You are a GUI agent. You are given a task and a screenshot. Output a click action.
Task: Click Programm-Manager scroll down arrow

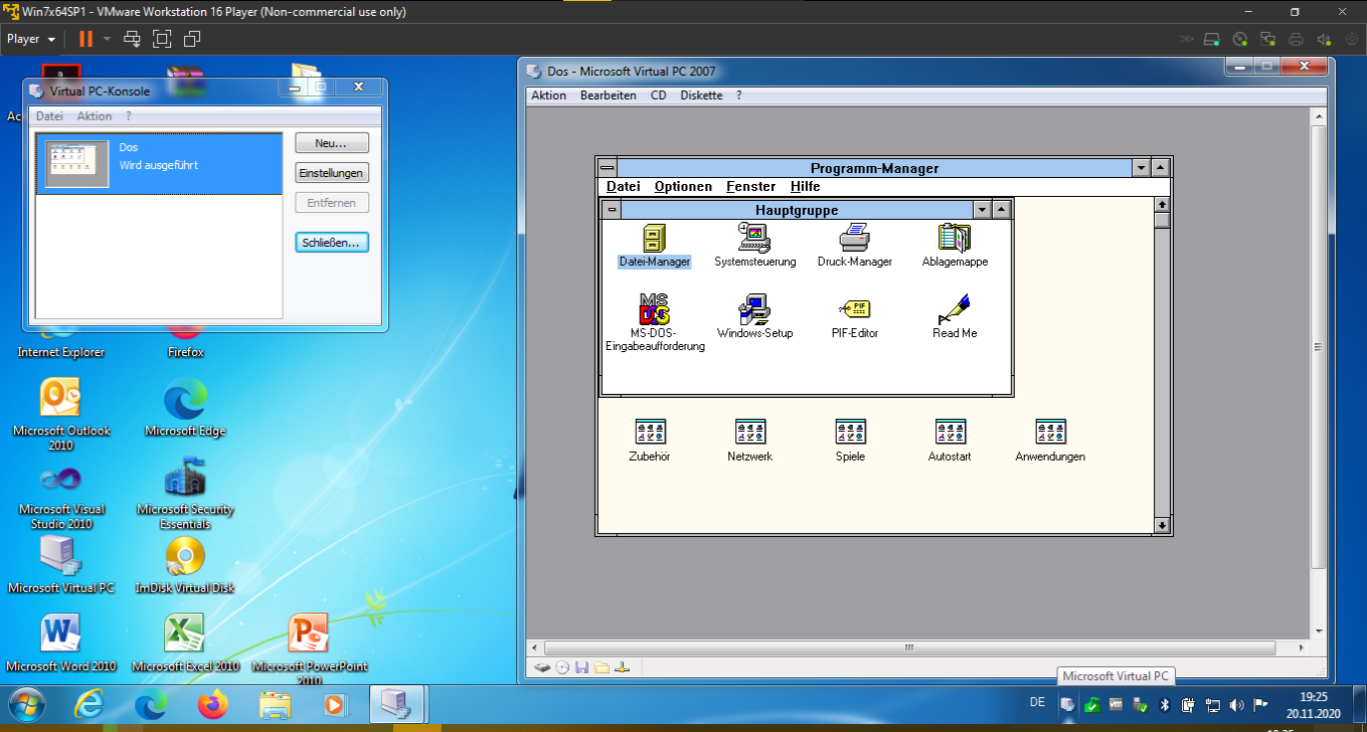1161,525
